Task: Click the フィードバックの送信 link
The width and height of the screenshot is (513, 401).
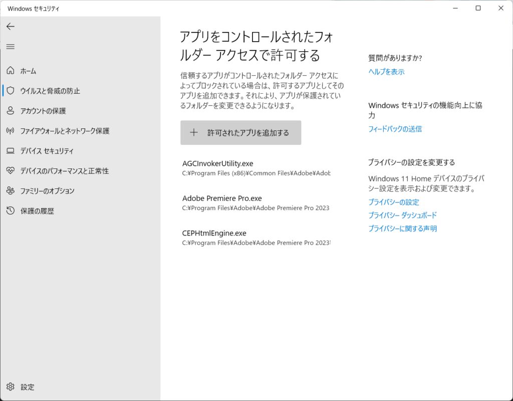Action: [395, 129]
